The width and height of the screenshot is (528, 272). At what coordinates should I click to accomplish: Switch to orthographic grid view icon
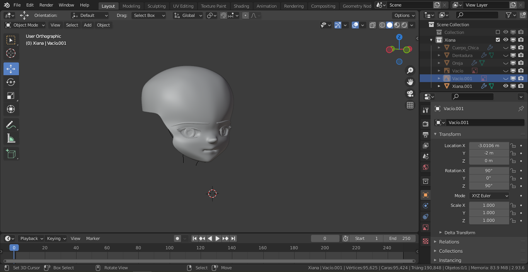[410, 105]
